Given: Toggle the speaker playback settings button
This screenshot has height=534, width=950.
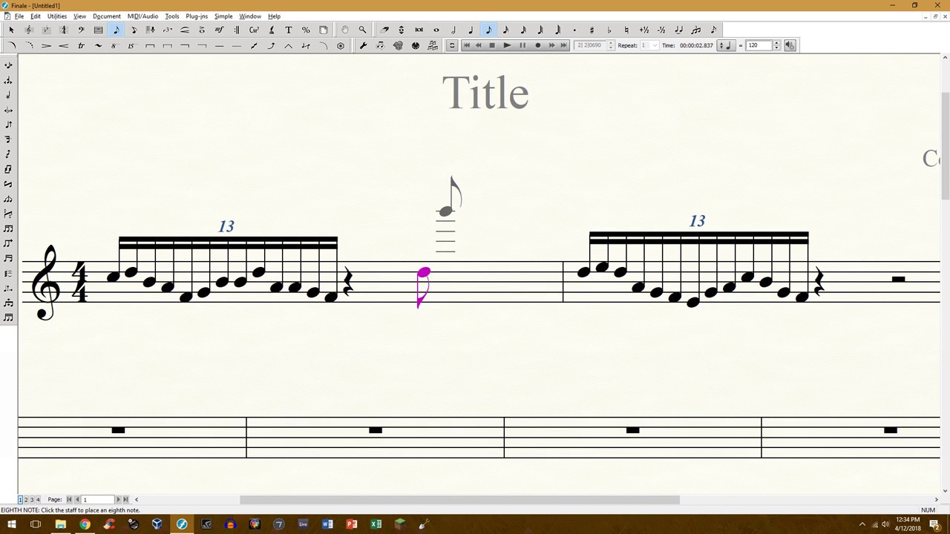Looking at the screenshot, I should (x=790, y=45).
